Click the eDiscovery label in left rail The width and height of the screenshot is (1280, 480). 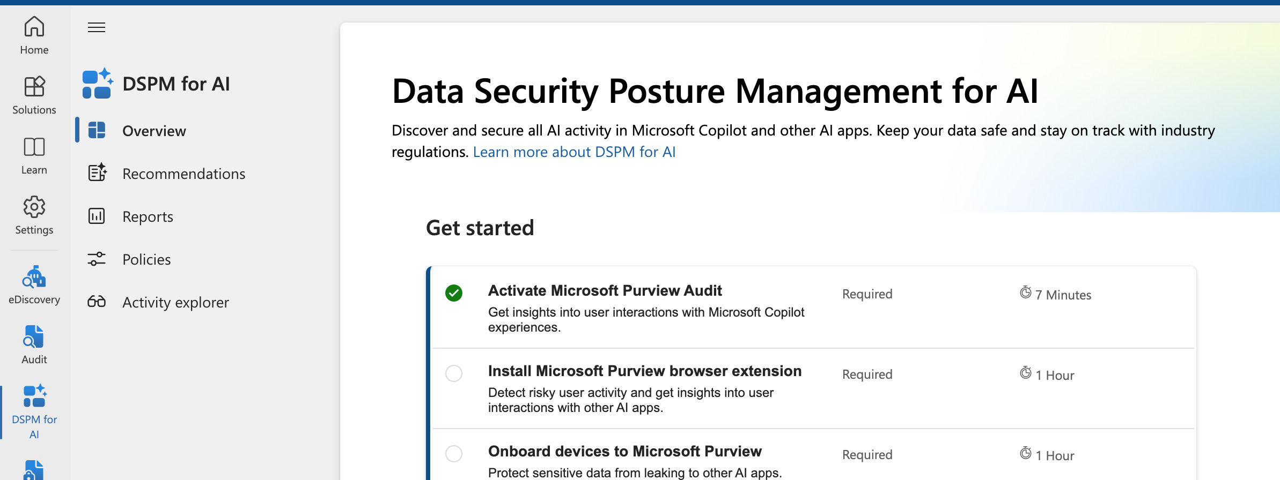pos(34,299)
